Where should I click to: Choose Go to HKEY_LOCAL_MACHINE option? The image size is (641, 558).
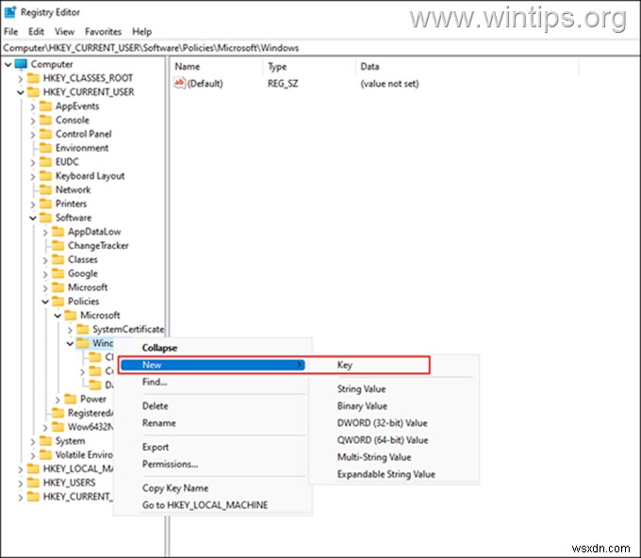205,505
